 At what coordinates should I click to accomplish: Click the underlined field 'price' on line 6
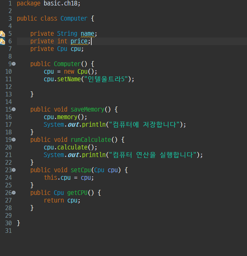pos(79,41)
